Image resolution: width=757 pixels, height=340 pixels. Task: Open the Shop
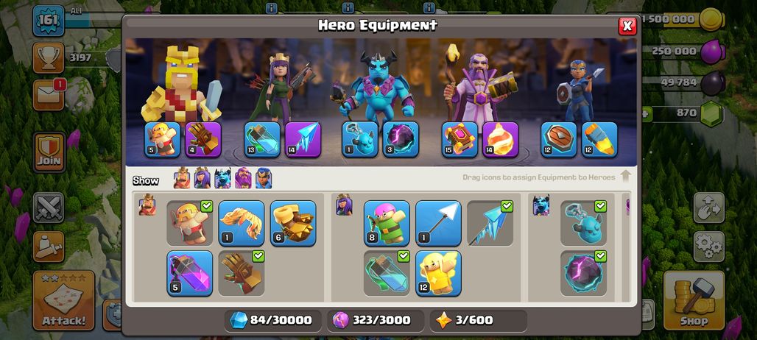[x=694, y=300]
